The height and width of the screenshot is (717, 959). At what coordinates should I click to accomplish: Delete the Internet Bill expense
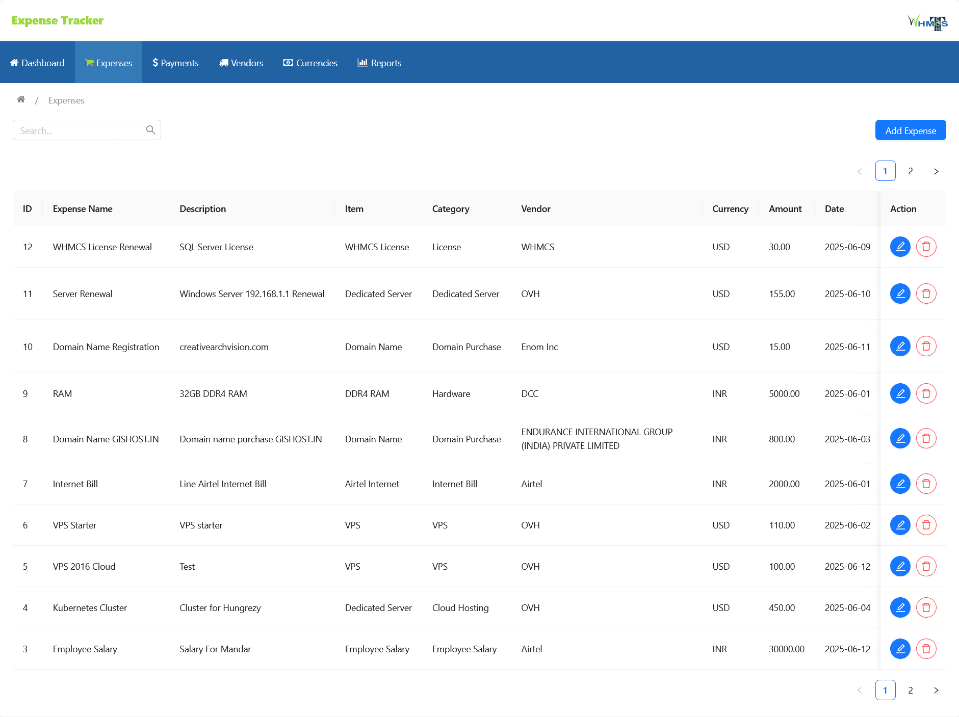pos(926,484)
